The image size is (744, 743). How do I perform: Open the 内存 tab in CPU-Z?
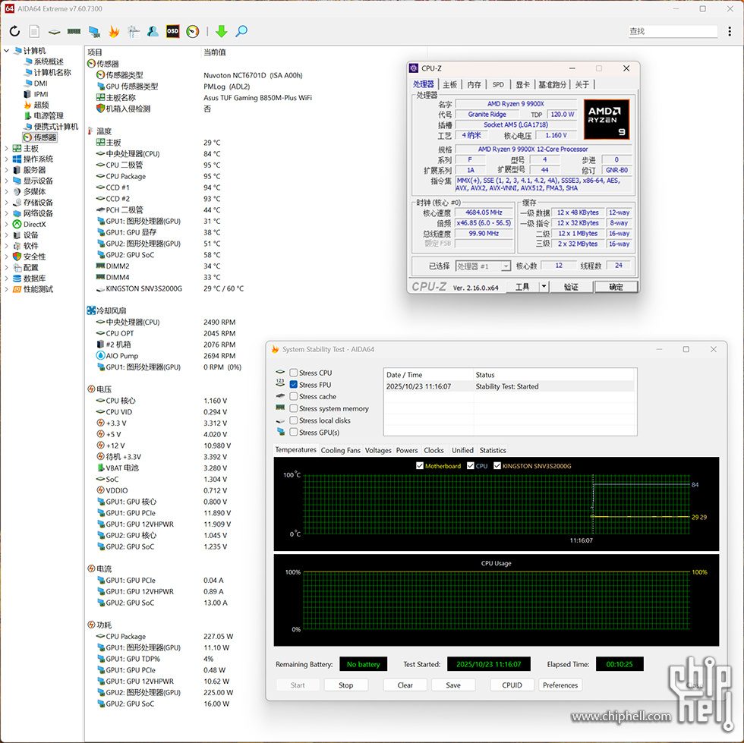point(474,84)
